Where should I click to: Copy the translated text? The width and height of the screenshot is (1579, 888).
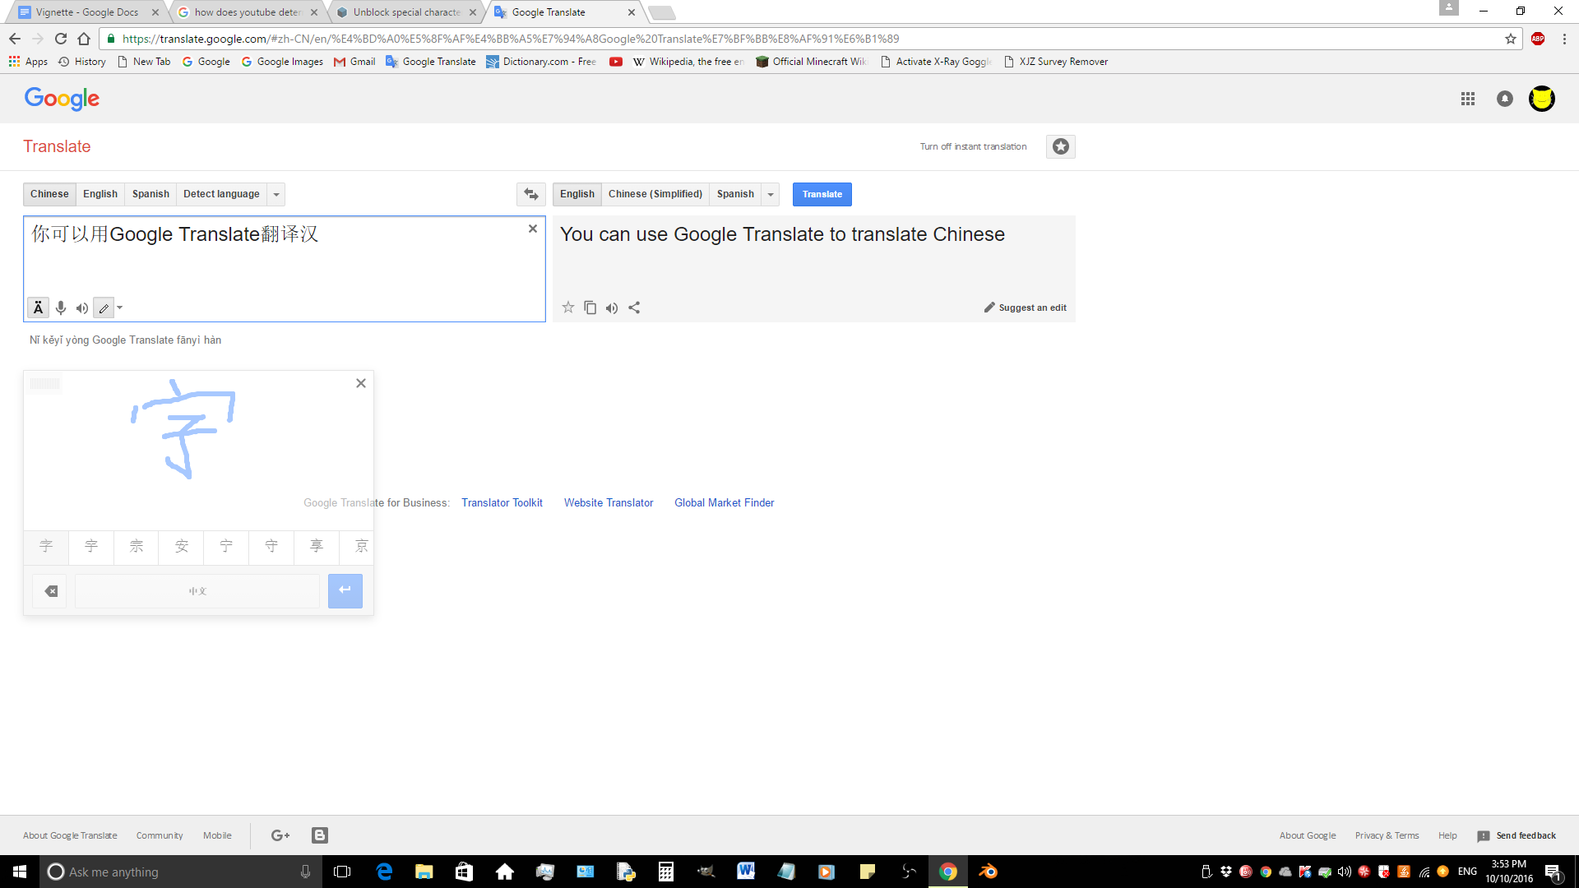(x=590, y=308)
